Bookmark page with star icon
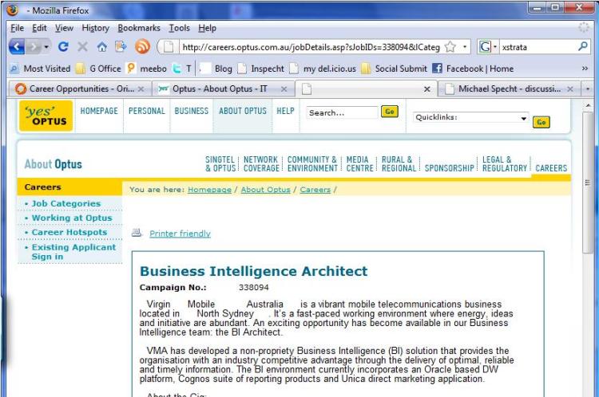Screen dimensions: 599x397 pos(451,47)
